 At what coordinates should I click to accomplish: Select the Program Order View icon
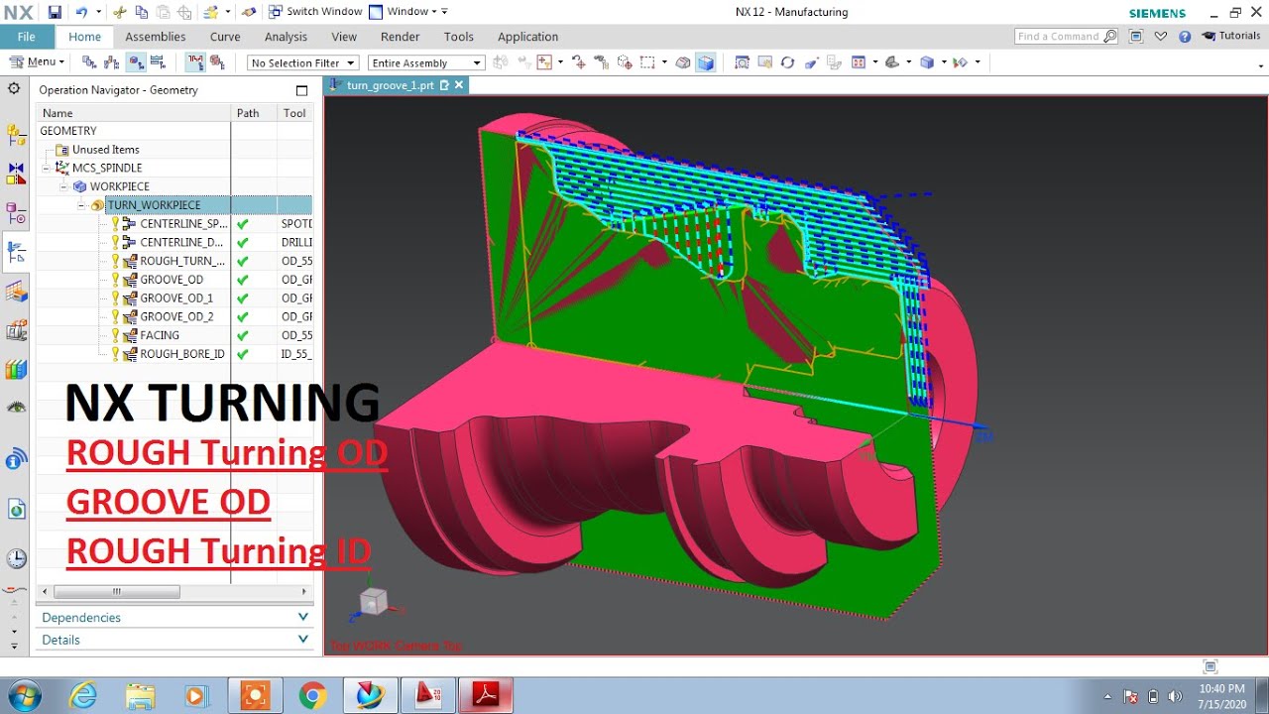point(89,62)
